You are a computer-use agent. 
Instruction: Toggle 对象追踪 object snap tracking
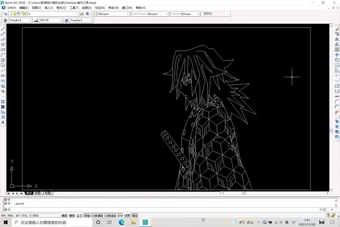(111, 216)
